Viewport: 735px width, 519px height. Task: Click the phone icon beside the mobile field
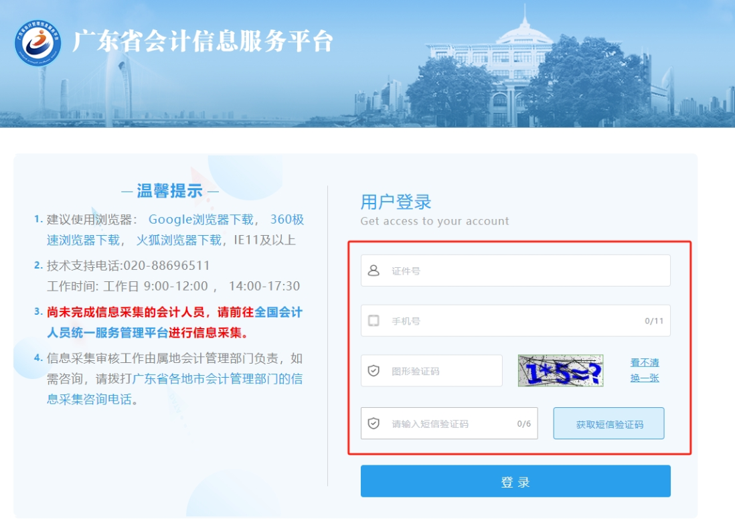pyautogui.click(x=374, y=321)
